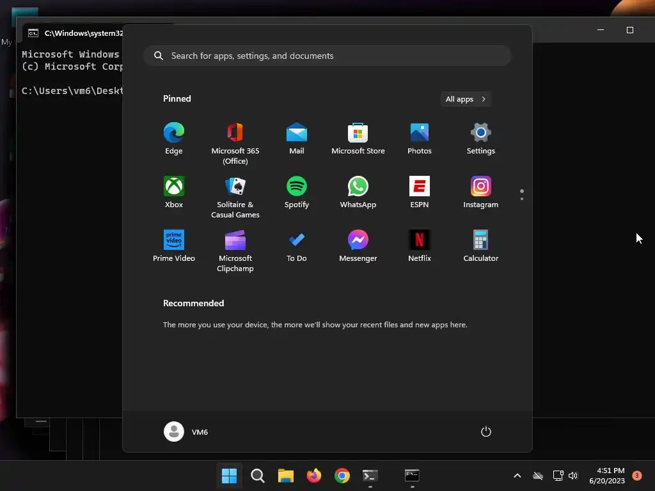Image resolution: width=655 pixels, height=491 pixels.
Task: Open the clock and date 4:51 PM
Action: (607, 476)
